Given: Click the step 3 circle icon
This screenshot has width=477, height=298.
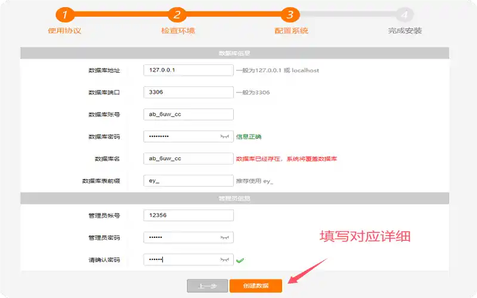Looking at the screenshot, I should click(290, 14).
